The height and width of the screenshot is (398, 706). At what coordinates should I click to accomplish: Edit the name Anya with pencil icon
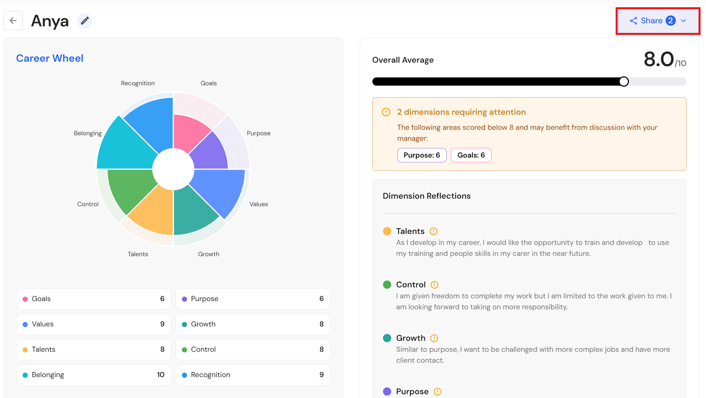85,21
